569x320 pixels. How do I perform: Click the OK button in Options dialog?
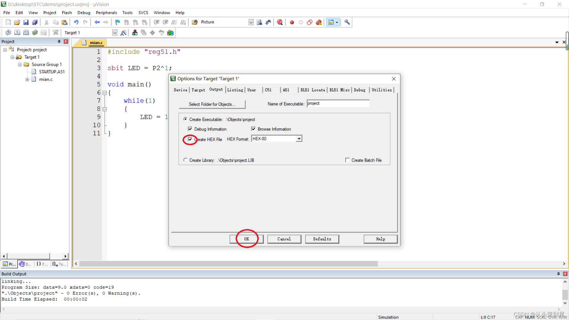pos(247,239)
